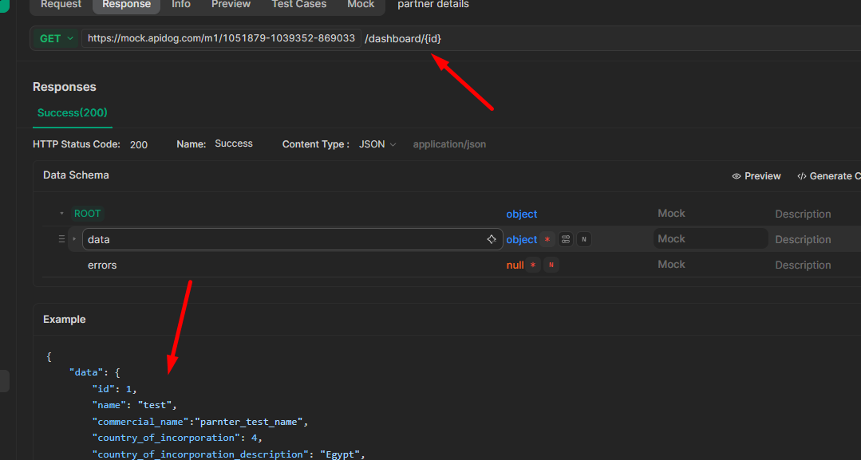Click the "name": "test" line in the example
The image size is (861, 460).
click(135, 405)
